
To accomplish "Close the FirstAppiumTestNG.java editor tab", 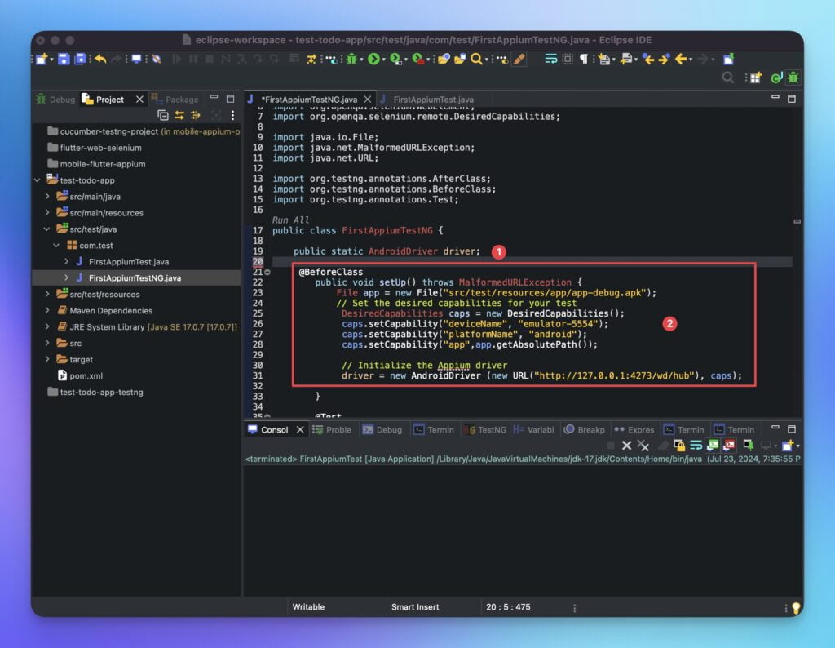I will tap(368, 100).
